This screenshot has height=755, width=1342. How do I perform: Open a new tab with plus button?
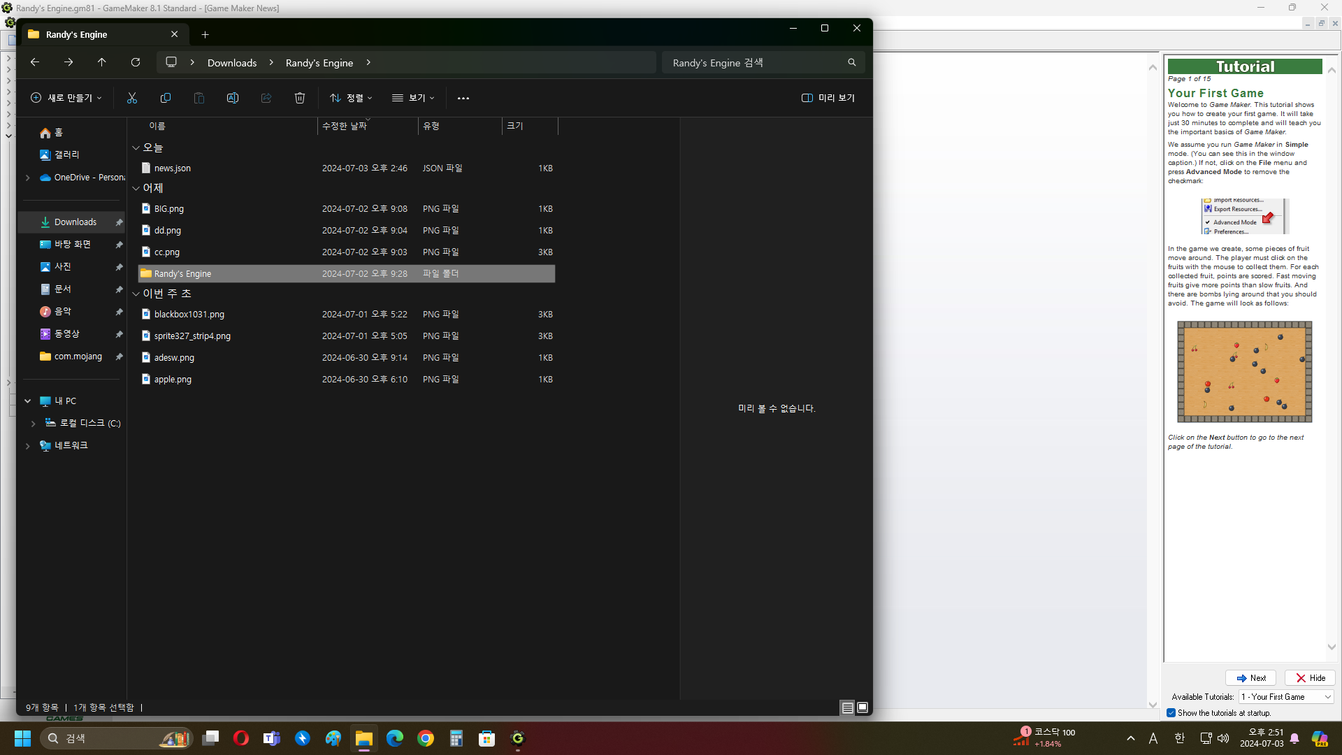coord(205,34)
